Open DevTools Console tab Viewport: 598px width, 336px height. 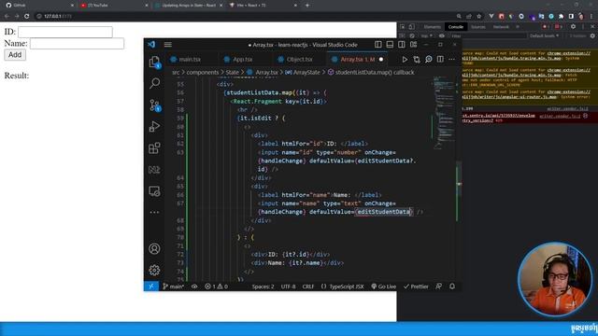coord(456,27)
